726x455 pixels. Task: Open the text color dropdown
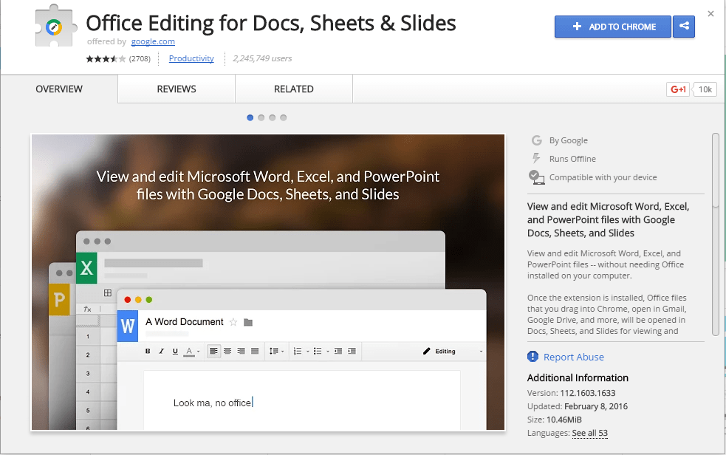pos(198,351)
